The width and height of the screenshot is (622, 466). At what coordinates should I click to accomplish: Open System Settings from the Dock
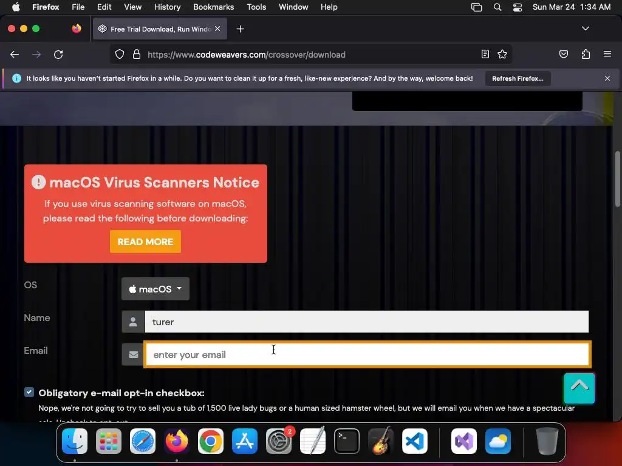click(279, 441)
